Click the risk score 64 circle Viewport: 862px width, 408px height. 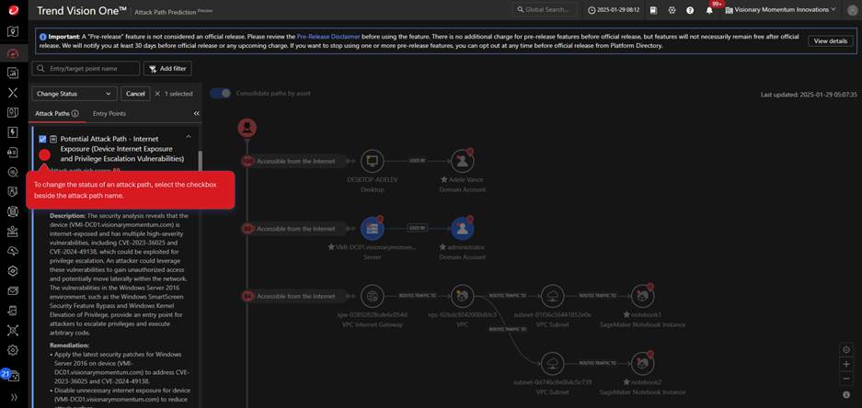247,296
